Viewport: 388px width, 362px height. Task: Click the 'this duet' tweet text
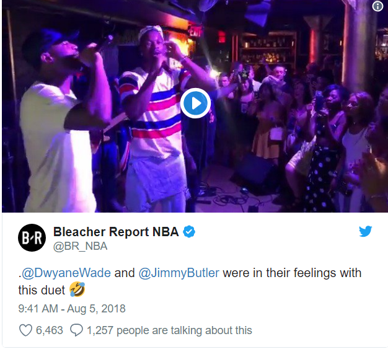coord(42,290)
